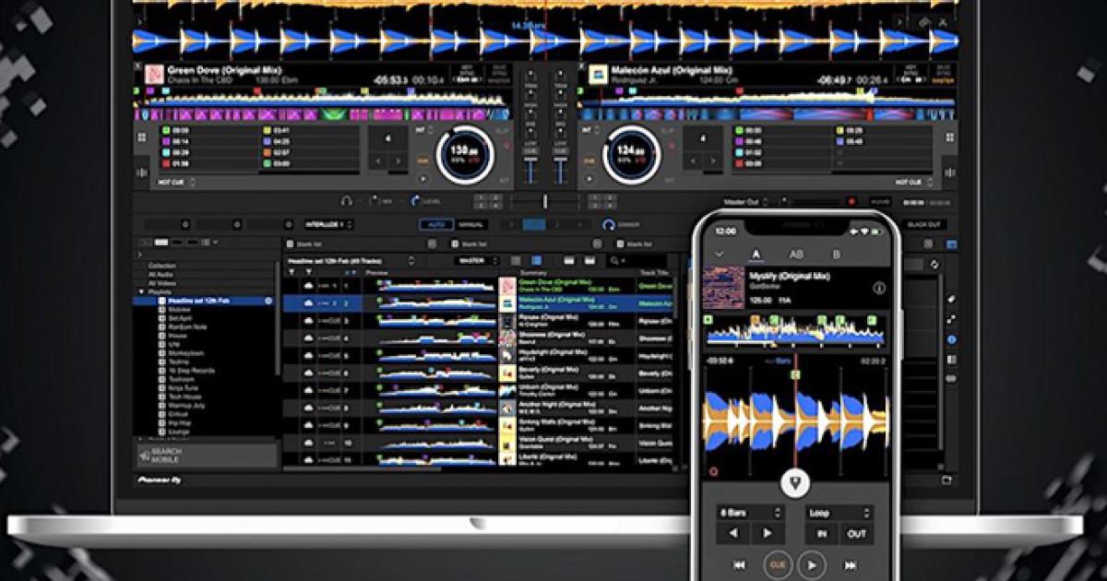Click the Green Dove album artwork on deck 1
Viewport: 1107px width, 581px height.
tap(154, 75)
